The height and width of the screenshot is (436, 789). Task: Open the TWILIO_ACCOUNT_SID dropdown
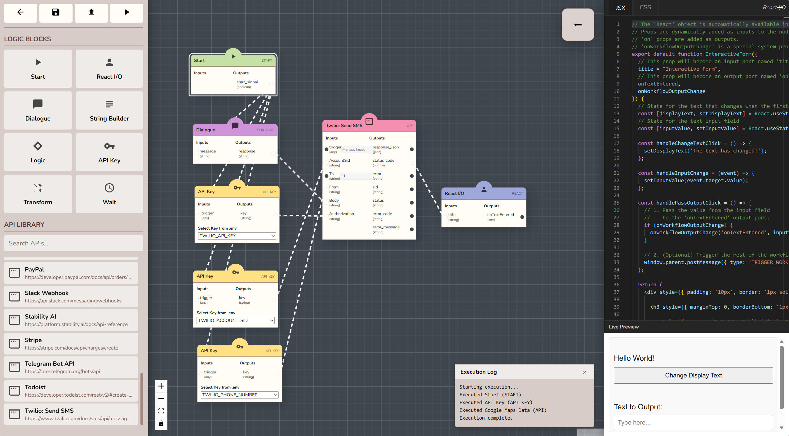click(236, 320)
